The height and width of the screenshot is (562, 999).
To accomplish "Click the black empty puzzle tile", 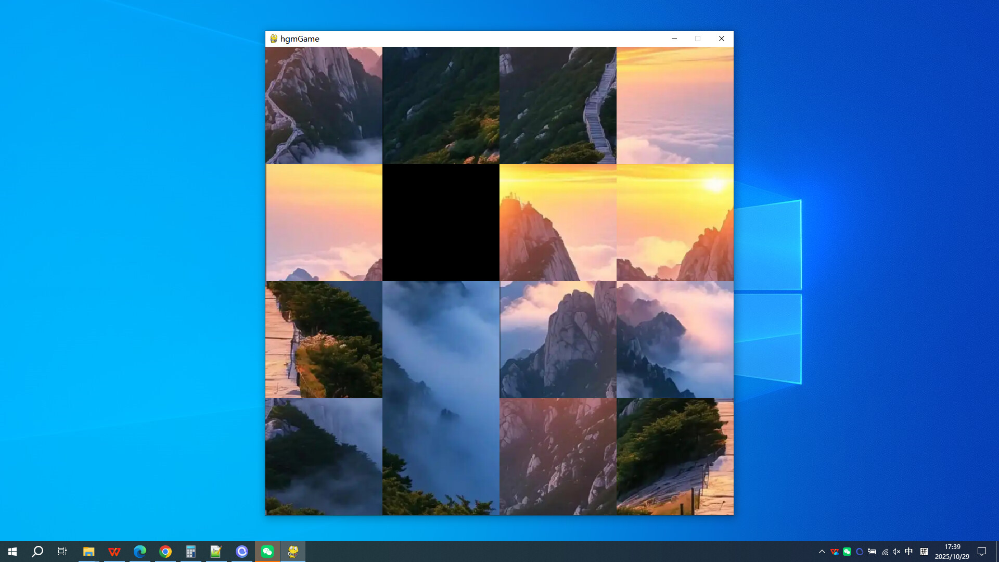I will (x=441, y=223).
